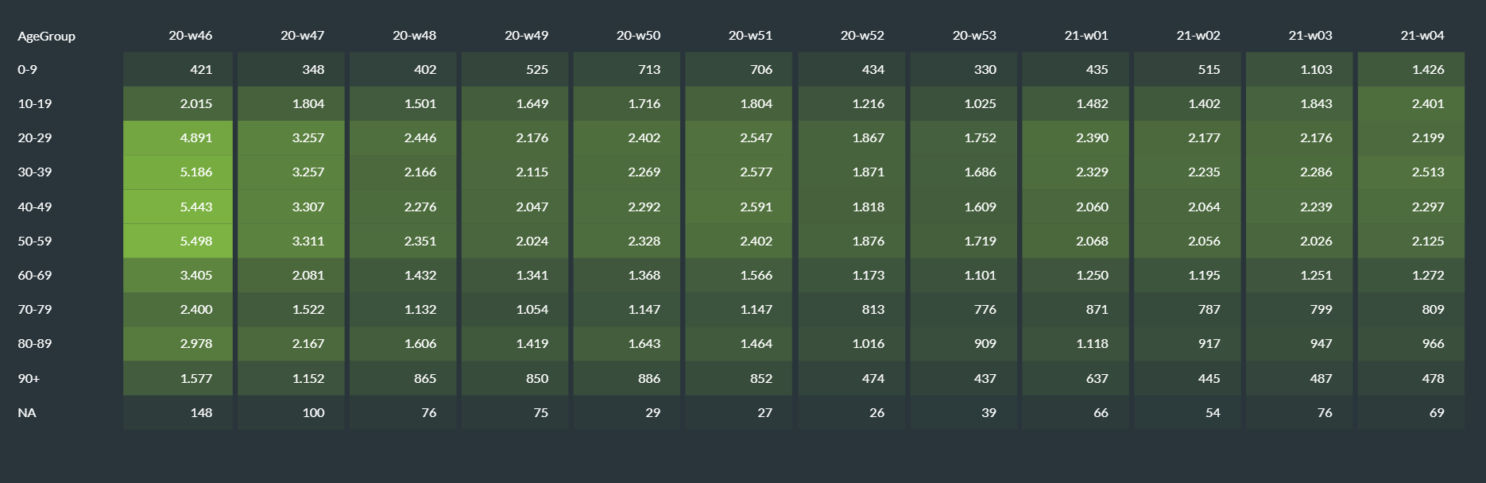Screen dimensions: 1486x483
Task: Click the 21-w01 column header
Action: (x=1086, y=36)
